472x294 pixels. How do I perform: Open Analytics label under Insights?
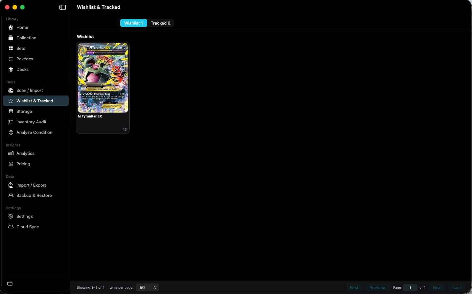(25, 153)
